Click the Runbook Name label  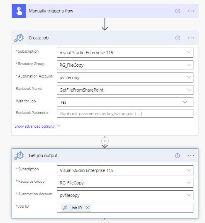coord(29,89)
